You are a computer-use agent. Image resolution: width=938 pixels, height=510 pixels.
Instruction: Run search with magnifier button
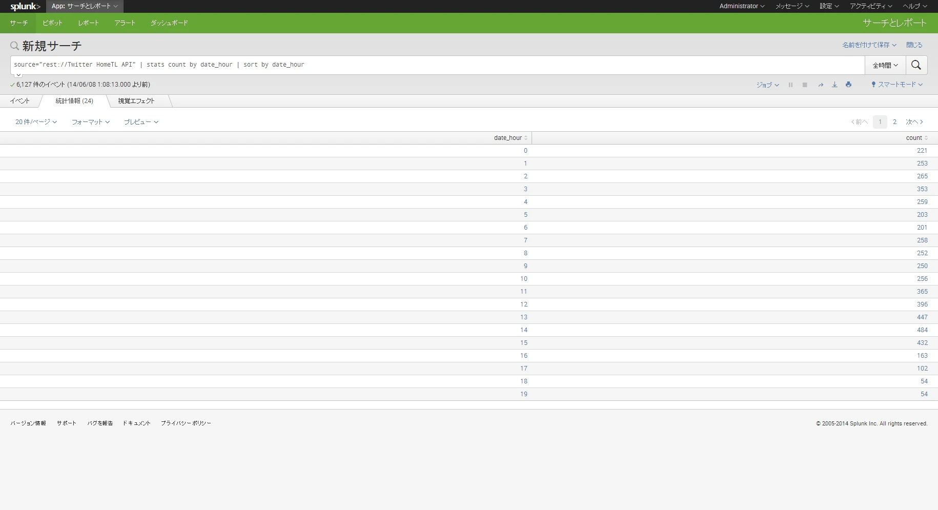tap(916, 65)
